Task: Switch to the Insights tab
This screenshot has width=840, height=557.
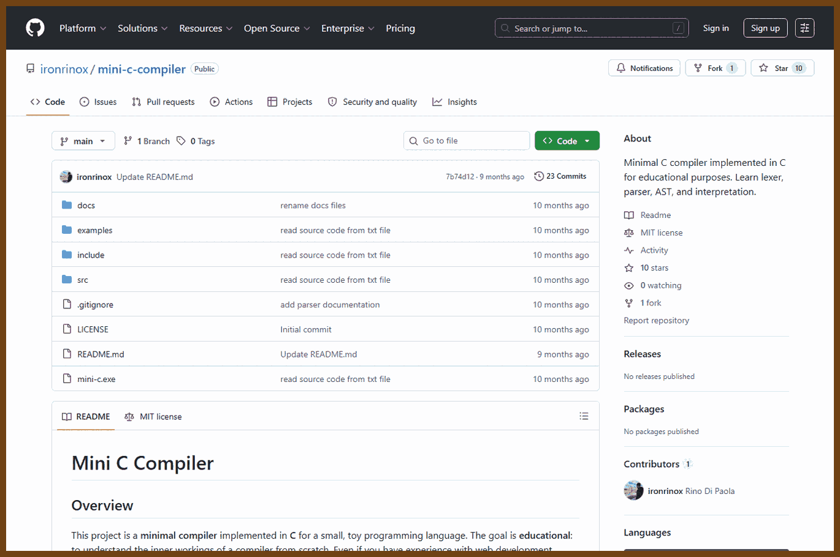Action: [454, 102]
